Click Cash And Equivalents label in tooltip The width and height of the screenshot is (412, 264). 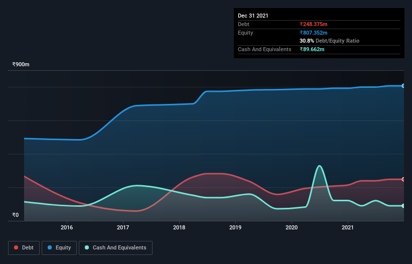264,49
